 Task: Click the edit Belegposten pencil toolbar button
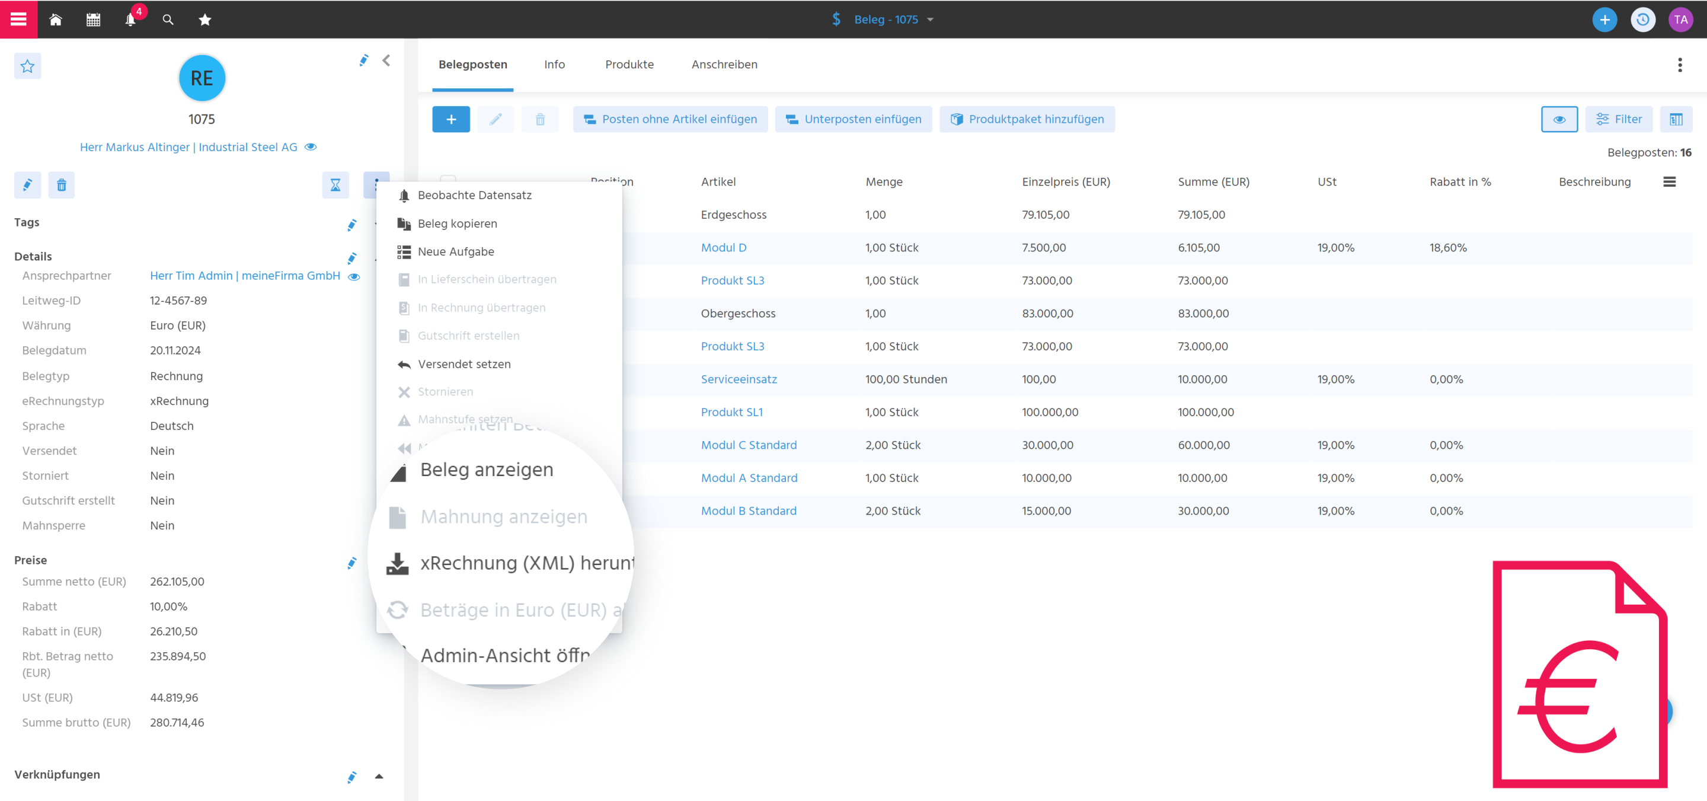click(x=495, y=119)
